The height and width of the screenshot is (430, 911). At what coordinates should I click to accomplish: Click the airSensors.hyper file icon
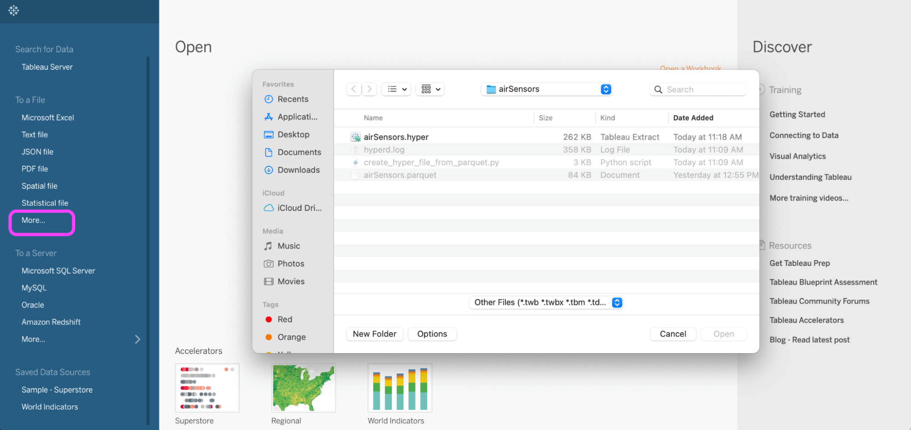pos(355,137)
